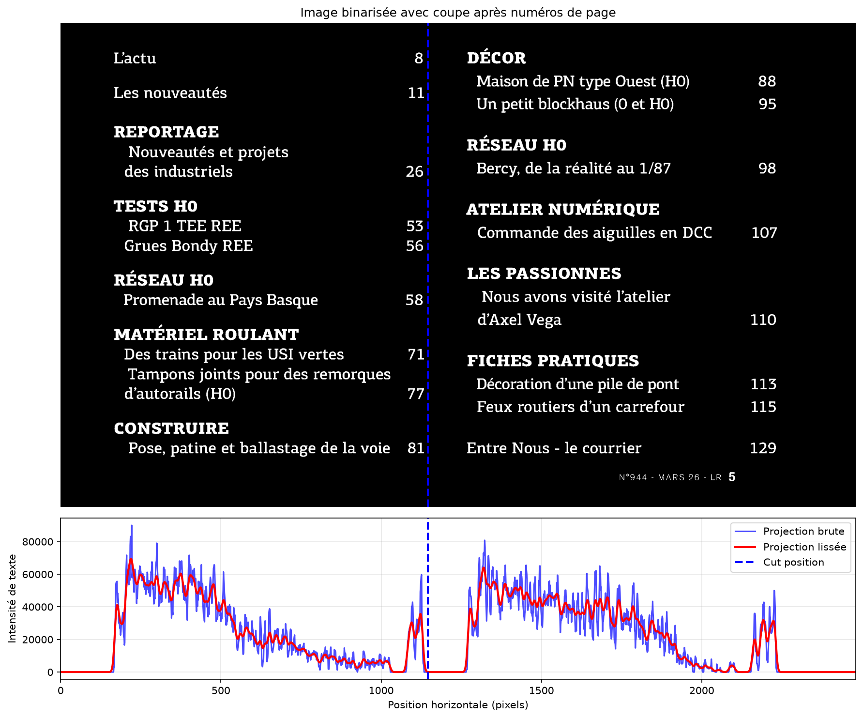Click page number "113"
Screen dimensions: 863x718
click(x=764, y=384)
